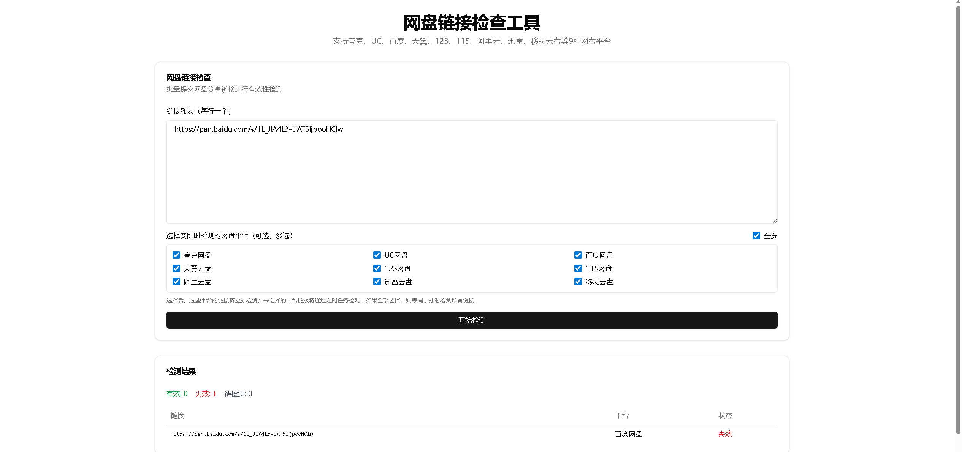Click the page vertical scrollbar thumb
Image resolution: width=962 pixels, height=452 pixels.
[958, 220]
